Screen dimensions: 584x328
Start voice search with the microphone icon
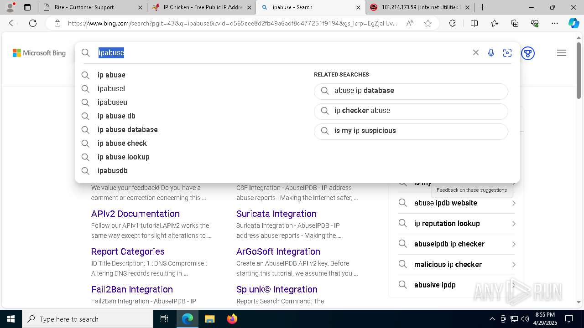tap(491, 53)
